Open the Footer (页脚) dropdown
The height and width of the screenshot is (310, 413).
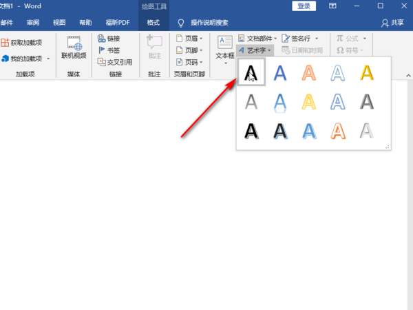click(x=189, y=50)
